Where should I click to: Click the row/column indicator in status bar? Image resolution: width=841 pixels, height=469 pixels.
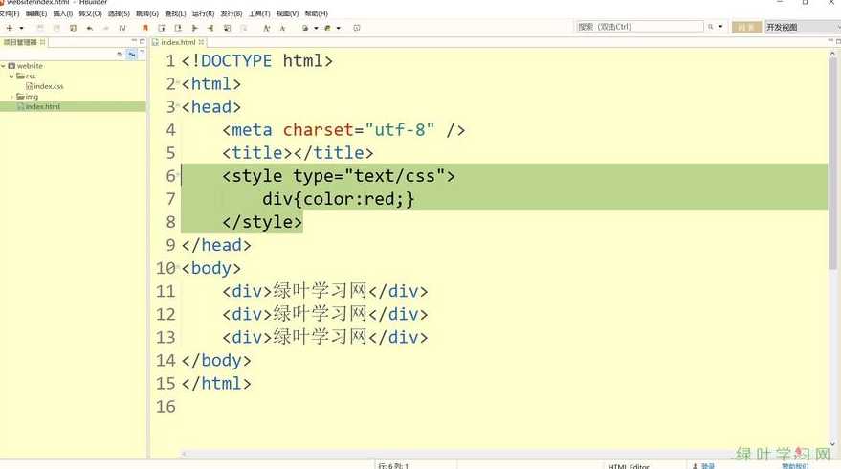393,466
